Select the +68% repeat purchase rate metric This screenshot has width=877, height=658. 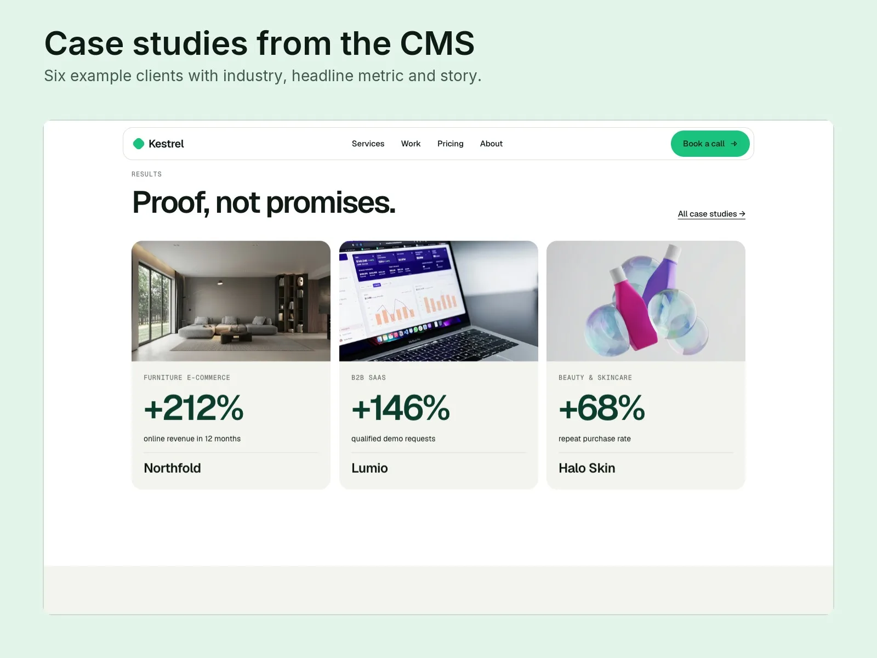tap(602, 408)
